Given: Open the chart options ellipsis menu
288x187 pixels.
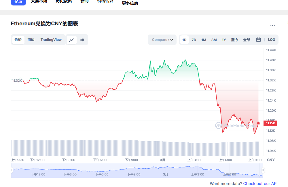Looking at the screenshot, I should 272,25.
